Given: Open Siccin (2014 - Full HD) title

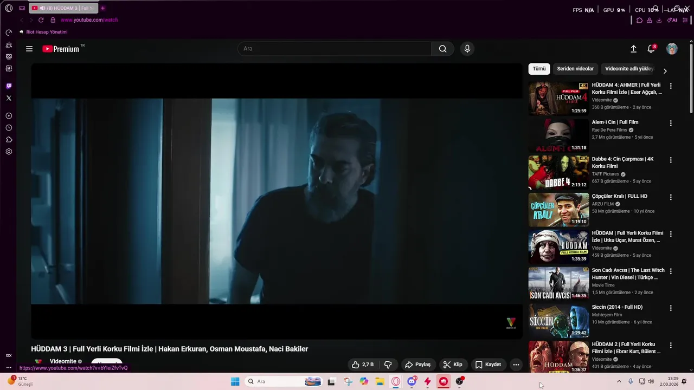Looking at the screenshot, I should [617, 307].
